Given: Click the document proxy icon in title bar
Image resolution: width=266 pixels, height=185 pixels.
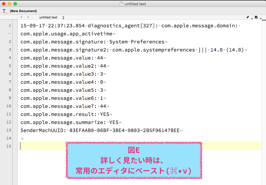Looking at the screenshot, I should click(122, 4).
